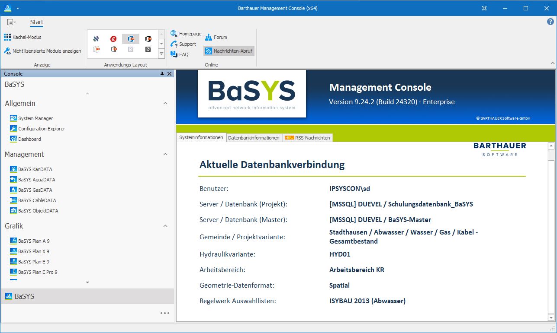Click content scrollbar up arrow
The width and height of the screenshot is (557, 333).
click(x=551, y=146)
